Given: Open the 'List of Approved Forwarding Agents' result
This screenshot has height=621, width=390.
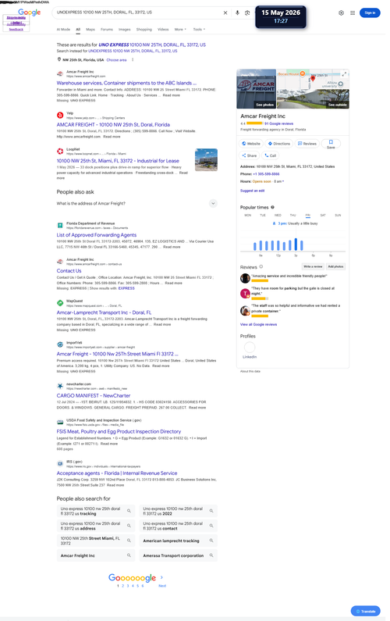Looking at the screenshot, I should click(x=97, y=235).
